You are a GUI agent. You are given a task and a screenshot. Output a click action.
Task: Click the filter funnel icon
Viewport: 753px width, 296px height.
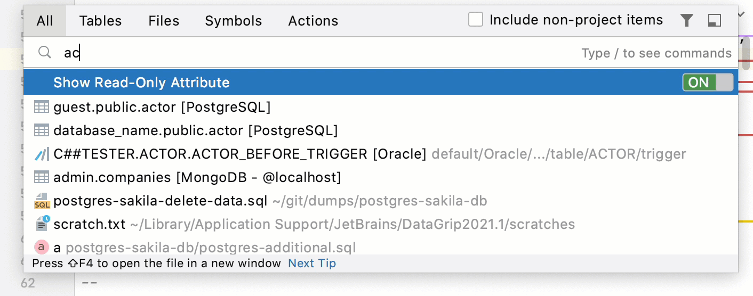tap(687, 20)
